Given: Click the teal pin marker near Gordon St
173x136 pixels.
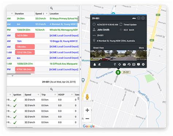Looking at the screenshot, I should click(x=83, y=80).
